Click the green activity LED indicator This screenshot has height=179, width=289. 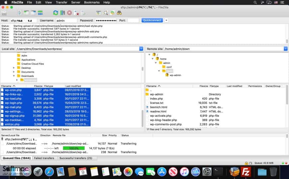coord(283,163)
